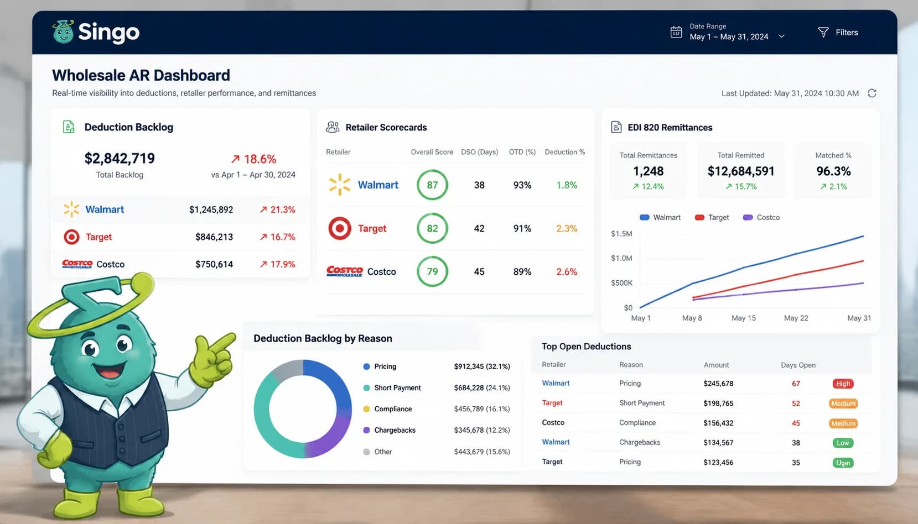Viewport: 918px width, 524px height.
Task: Click the Medium badge on the Compliance row
Action: (843, 423)
